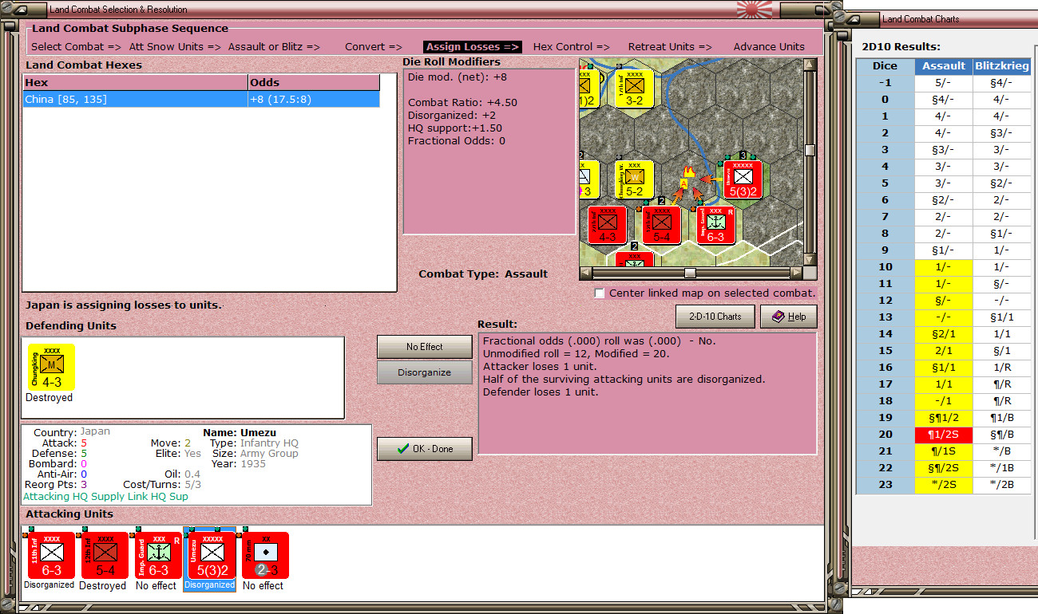Screen dimensions: 1038x614
Task: Confirm with the OK - Done button
Action: click(x=425, y=449)
